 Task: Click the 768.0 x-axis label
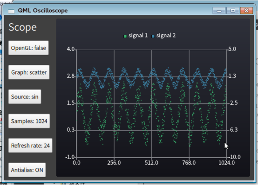tap(189, 163)
